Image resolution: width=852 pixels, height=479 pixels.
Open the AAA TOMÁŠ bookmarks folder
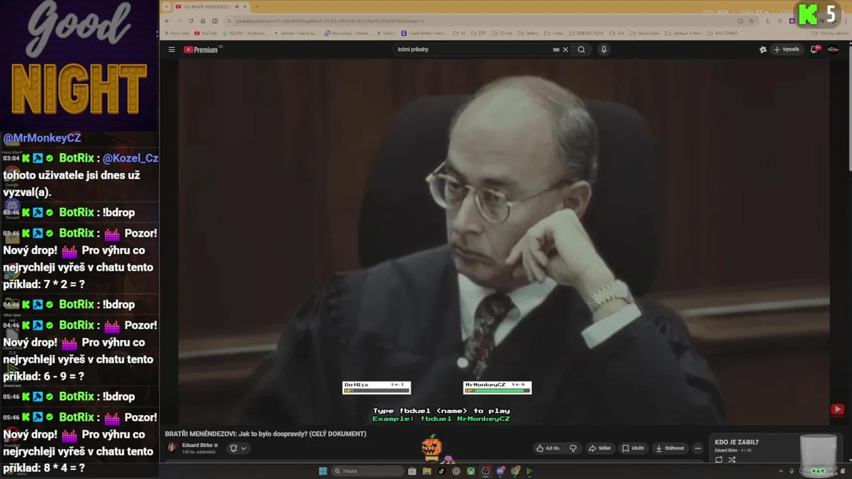(722, 33)
